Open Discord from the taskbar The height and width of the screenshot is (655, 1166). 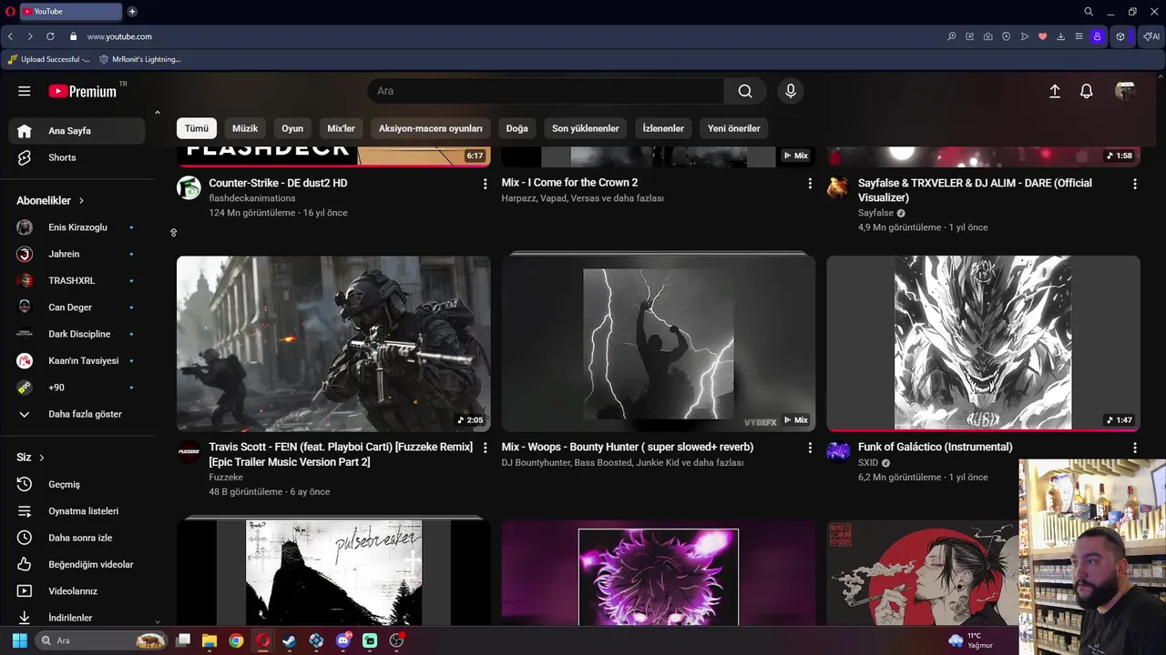click(x=343, y=640)
